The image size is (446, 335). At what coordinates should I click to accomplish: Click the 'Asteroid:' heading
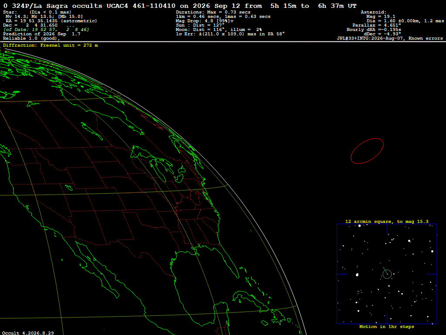(x=373, y=12)
